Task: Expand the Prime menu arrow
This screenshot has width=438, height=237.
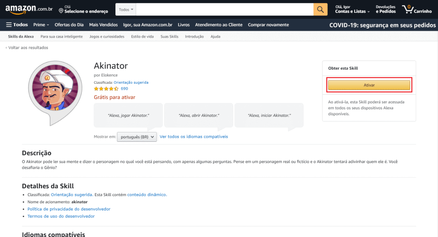Action: point(48,25)
